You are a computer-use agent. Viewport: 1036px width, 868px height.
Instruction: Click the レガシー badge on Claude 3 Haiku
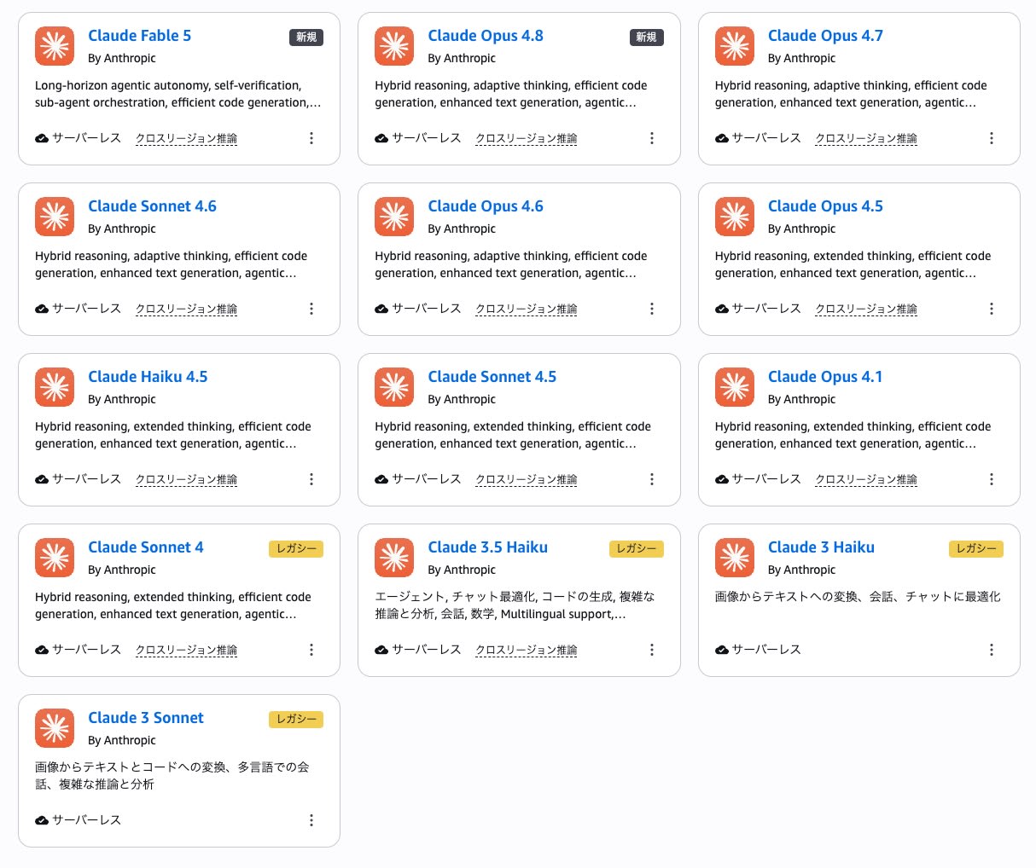click(x=976, y=549)
